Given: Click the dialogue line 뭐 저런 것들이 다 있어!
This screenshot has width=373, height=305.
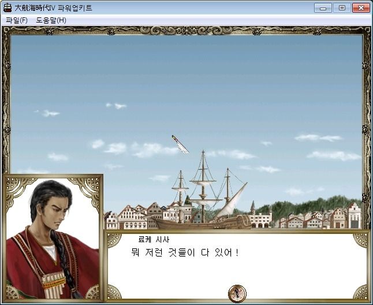Looking at the screenshot, I should [x=185, y=252].
